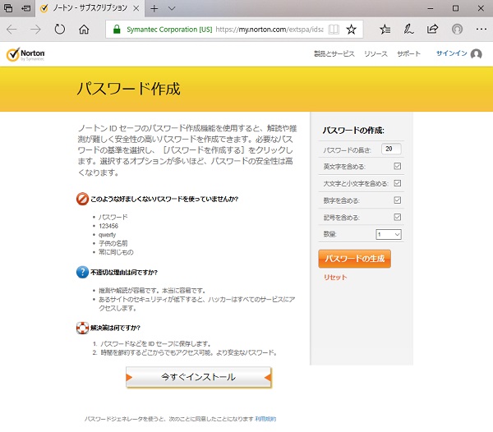Screen dimensions: 493x432
Task: Open the add notes pen icon
Action: [x=408, y=30]
